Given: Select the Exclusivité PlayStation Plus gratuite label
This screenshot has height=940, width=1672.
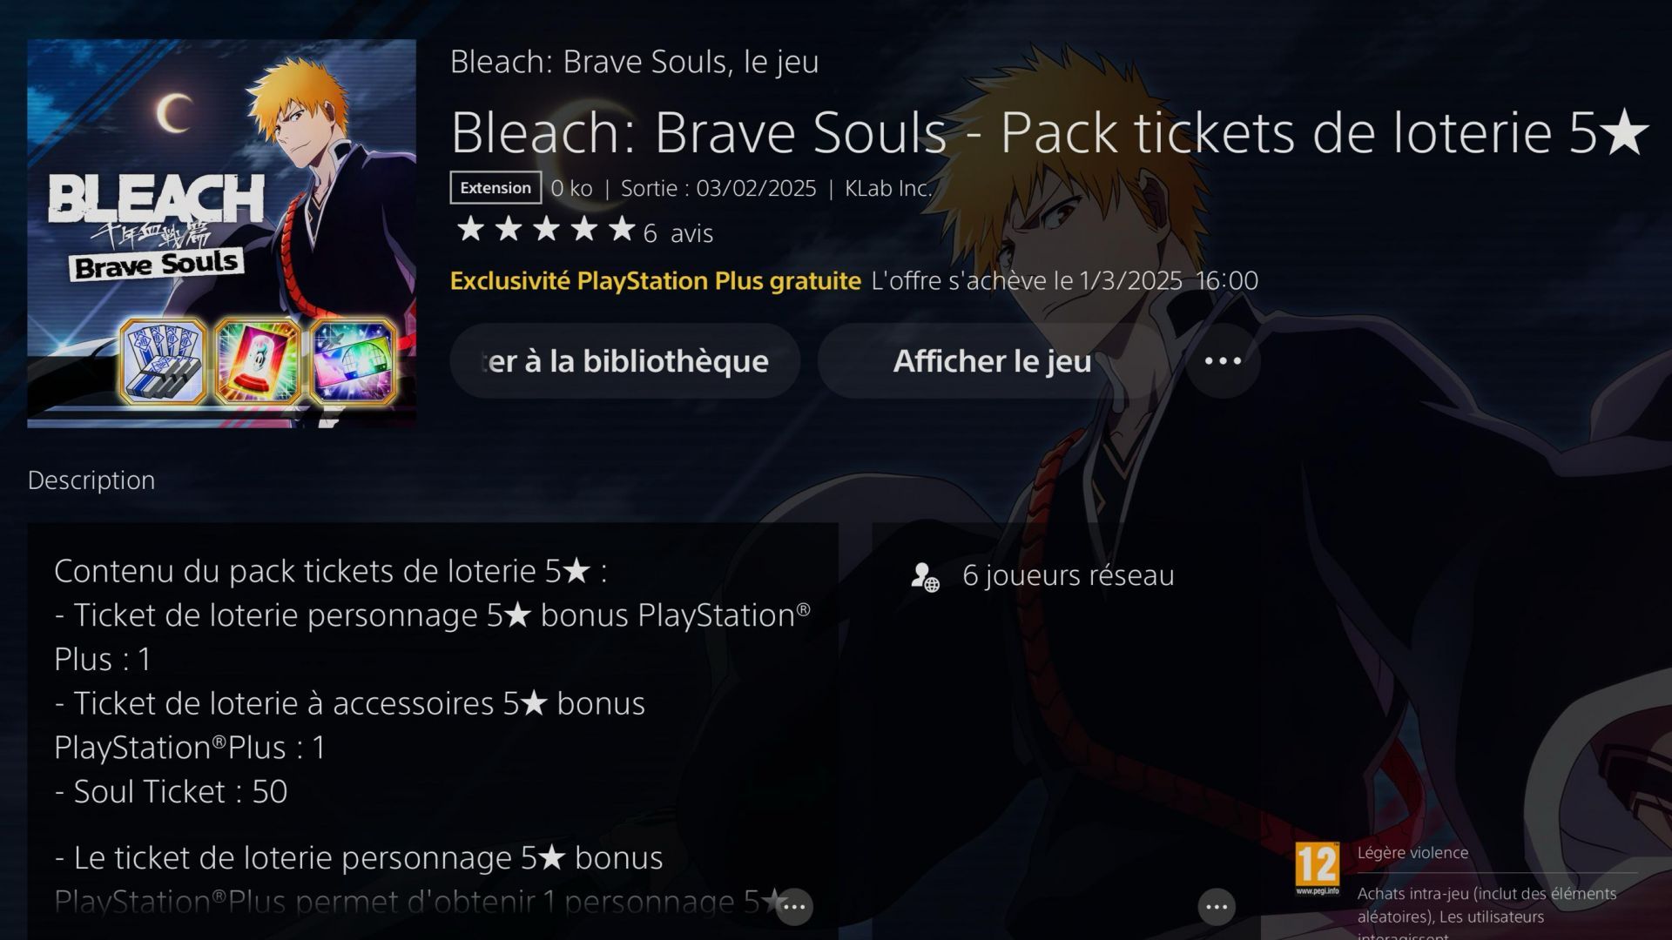Looking at the screenshot, I should 655,280.
